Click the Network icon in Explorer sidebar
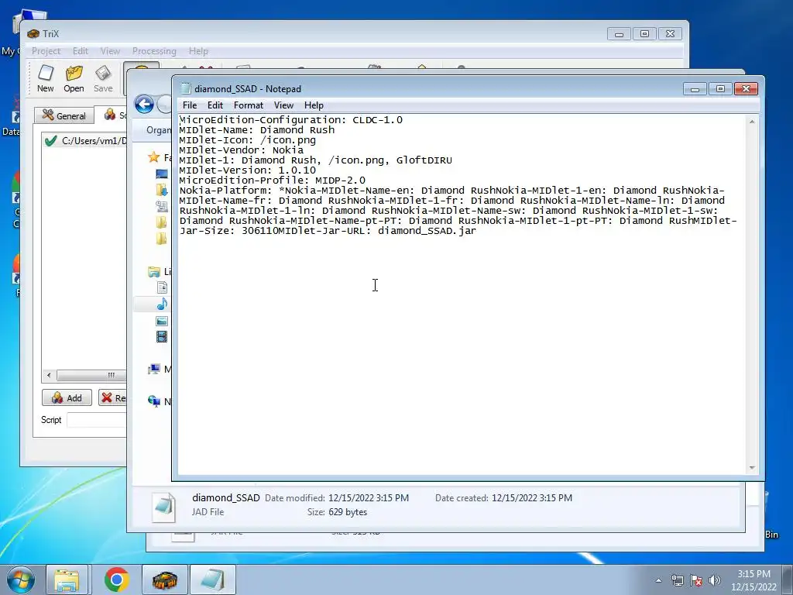This screenshot has height=595, width=793. pos(154,401)
